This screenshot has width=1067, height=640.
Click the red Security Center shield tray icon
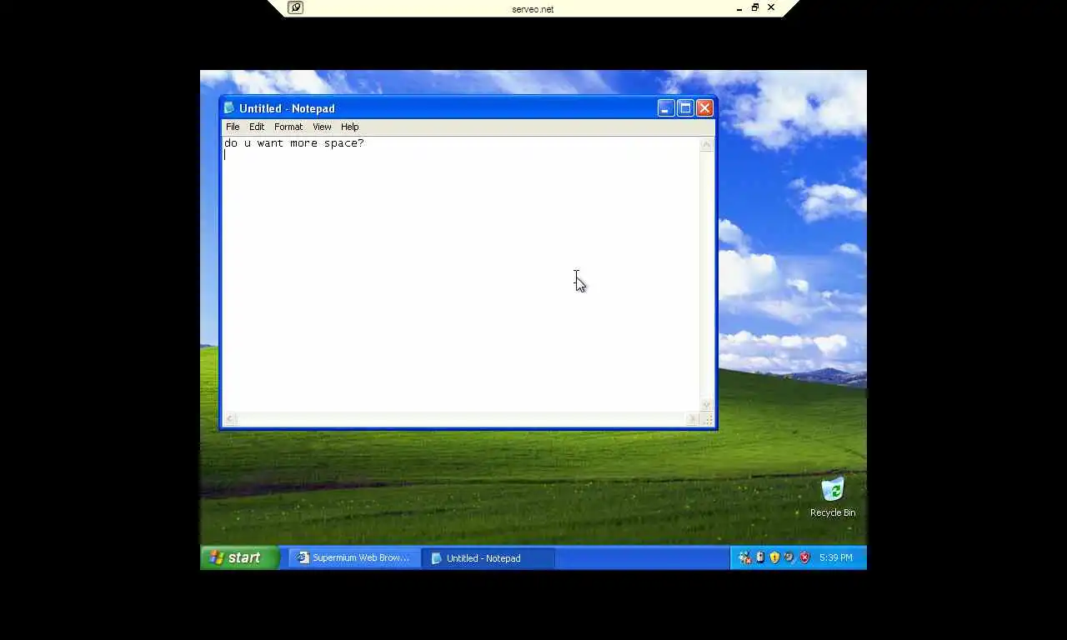coord(804,557)
